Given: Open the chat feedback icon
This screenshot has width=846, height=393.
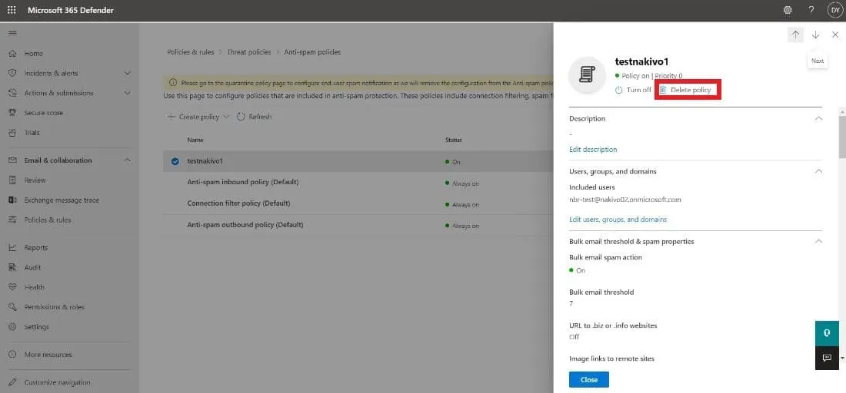Looking at the screenshot, I should 827,358.
